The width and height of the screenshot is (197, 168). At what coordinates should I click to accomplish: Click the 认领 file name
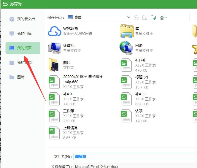coord(139,111)
